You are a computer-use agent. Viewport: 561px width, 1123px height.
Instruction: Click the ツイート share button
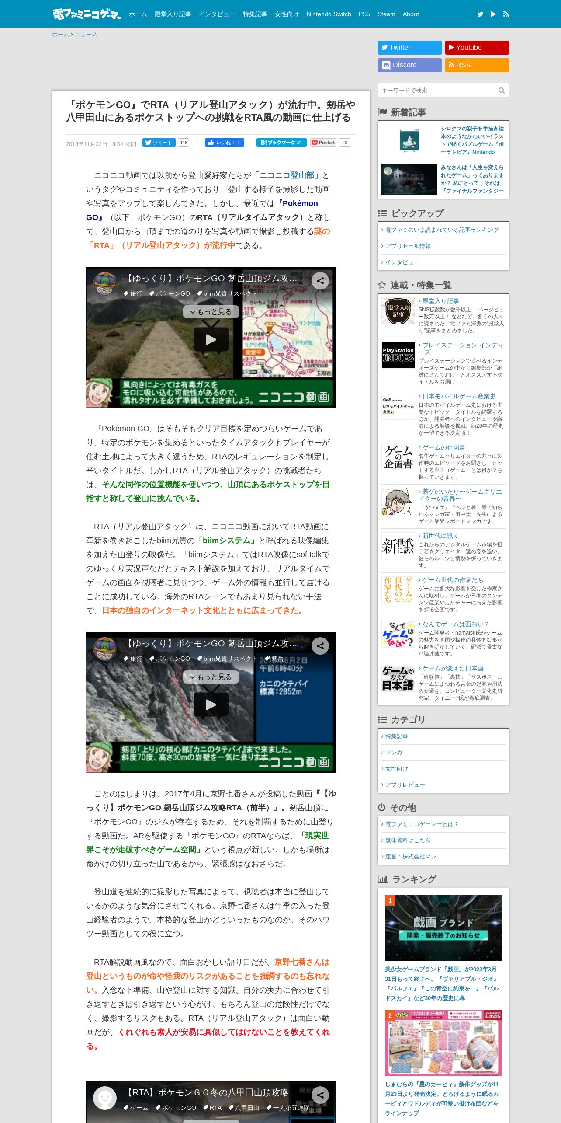click(x=159, y=143)
